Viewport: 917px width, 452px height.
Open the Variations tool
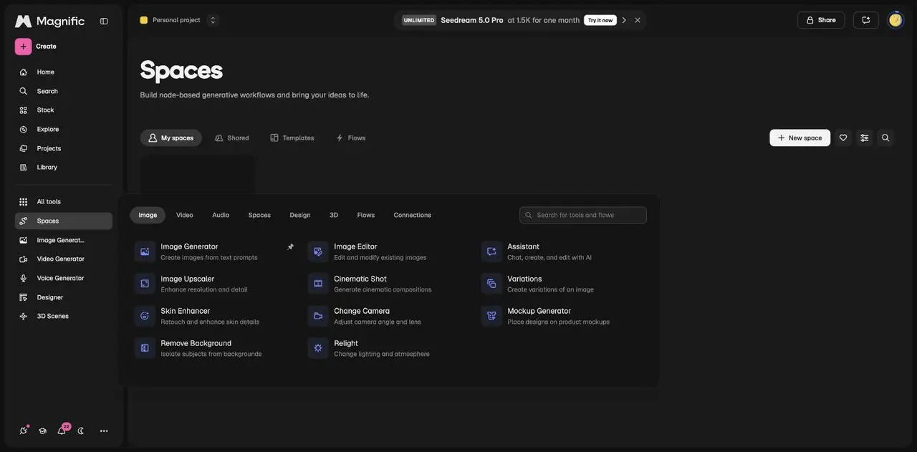pyautogui.click(x=561, y=284)
